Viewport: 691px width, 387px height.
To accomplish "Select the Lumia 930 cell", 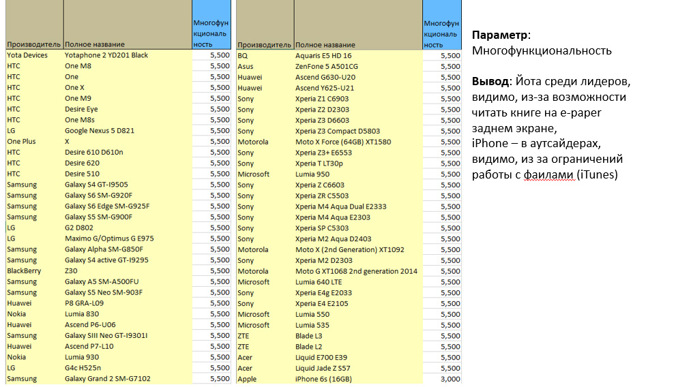I will (x=128, y=357).
